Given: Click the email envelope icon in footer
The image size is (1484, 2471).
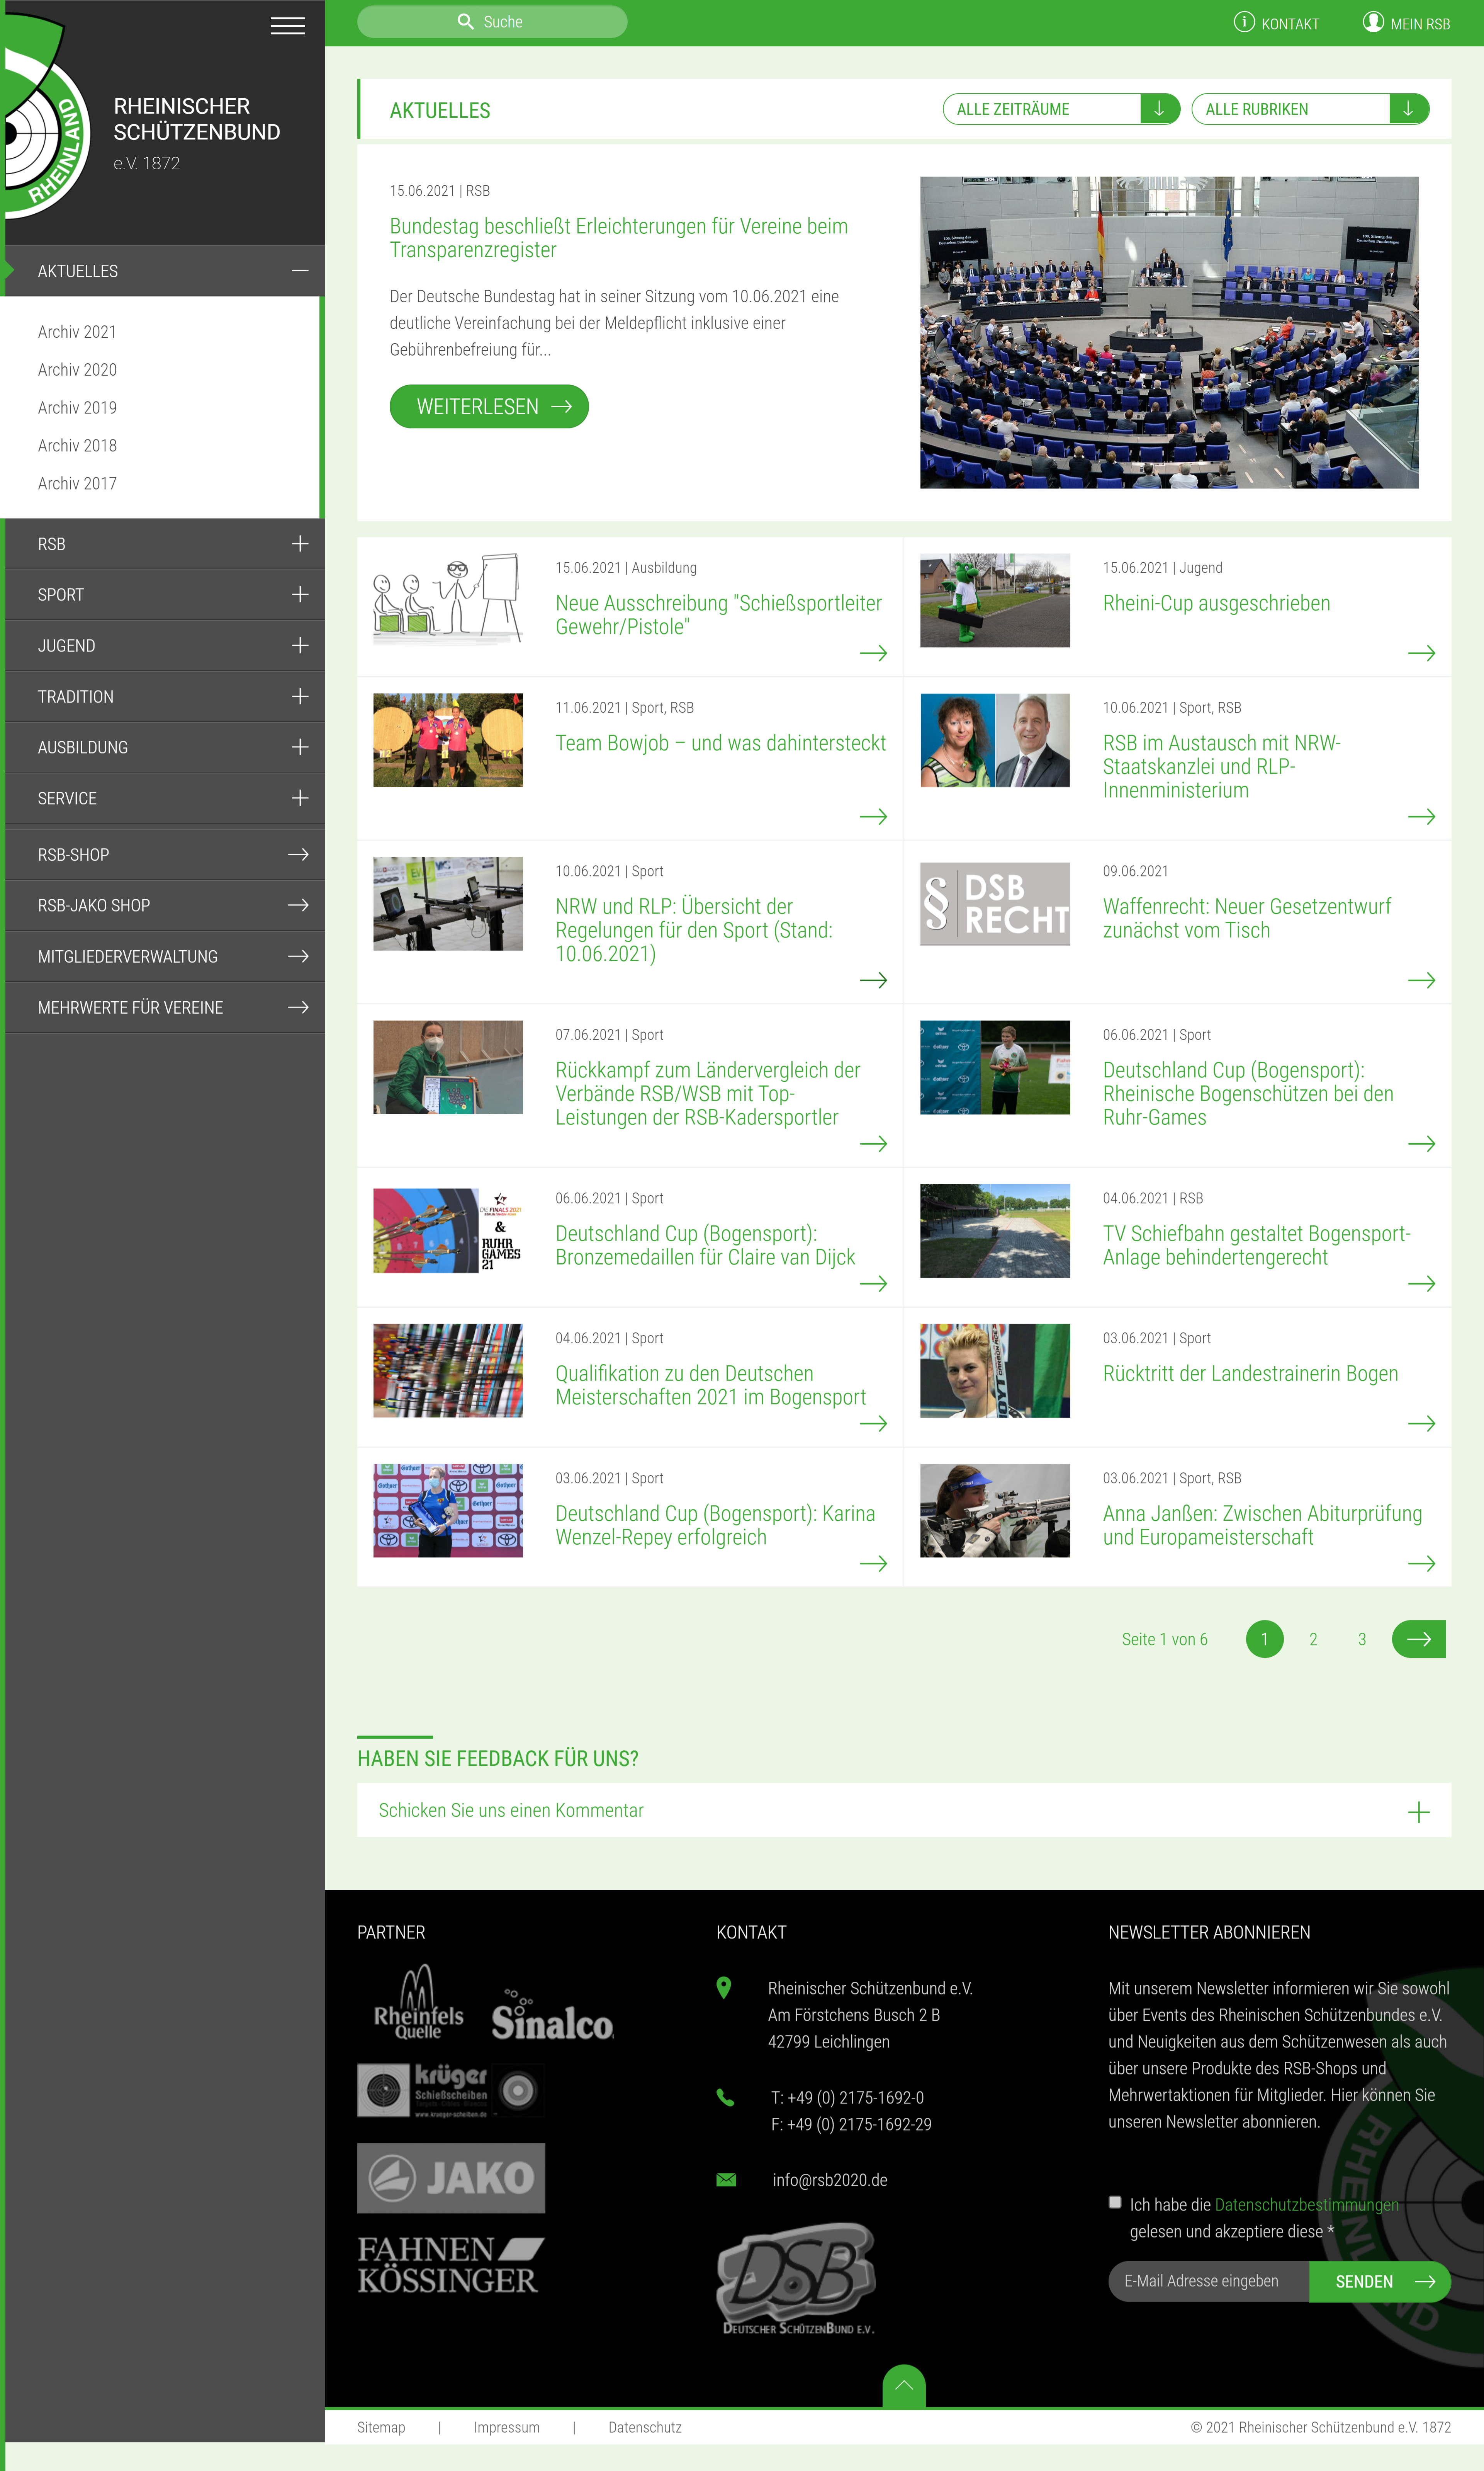Looking at the screenshot, I should (x=726, y=2180).
